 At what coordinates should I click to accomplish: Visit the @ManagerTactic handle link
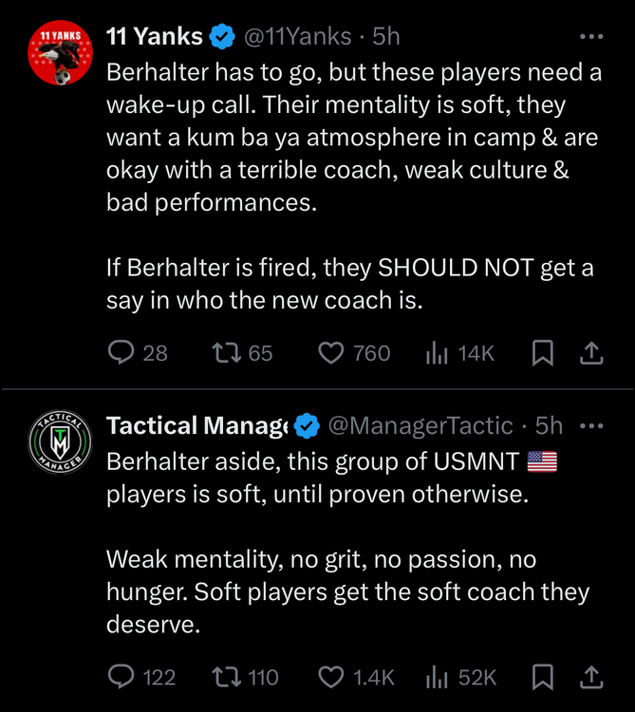coord(420,426)
